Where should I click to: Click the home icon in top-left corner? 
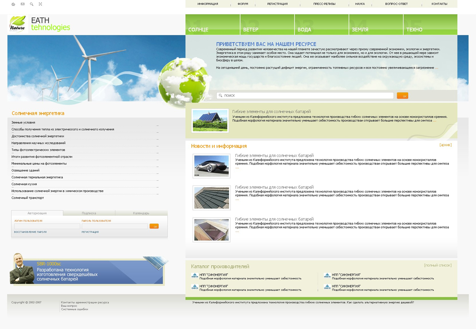(13, 4)
